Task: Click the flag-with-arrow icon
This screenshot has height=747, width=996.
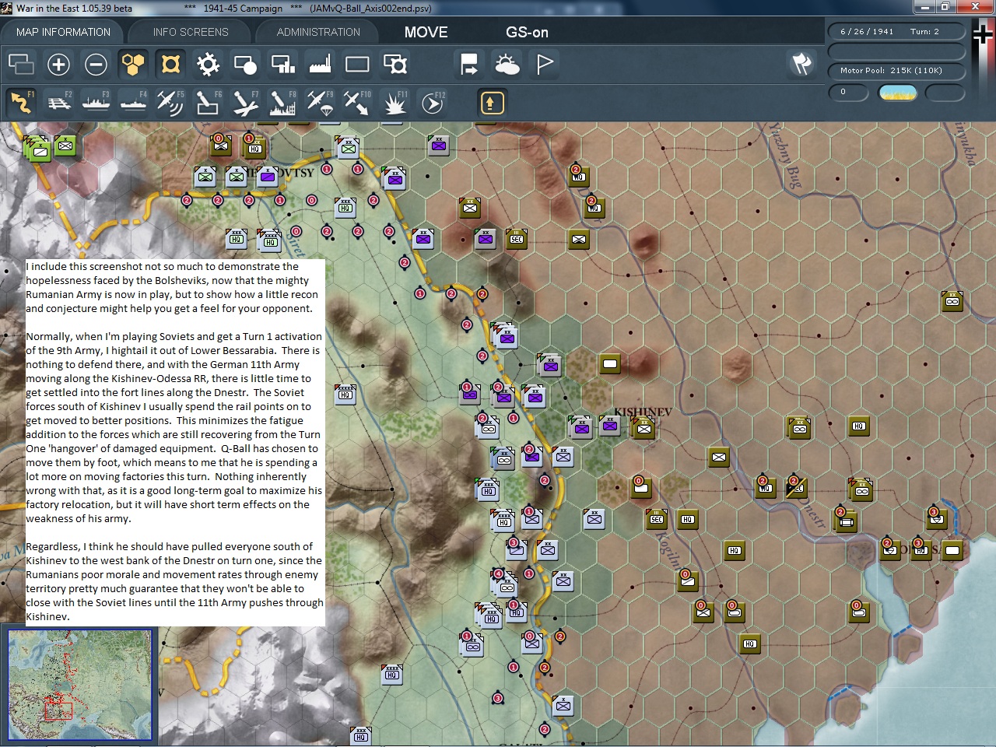Action: [469, 64]
